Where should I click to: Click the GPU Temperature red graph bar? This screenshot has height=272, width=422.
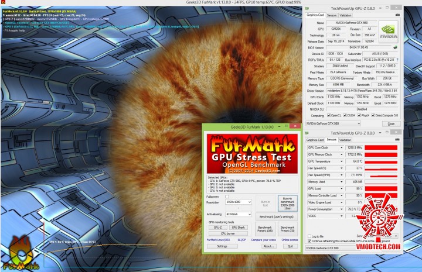pyautogui.click(x=381, y=161)
